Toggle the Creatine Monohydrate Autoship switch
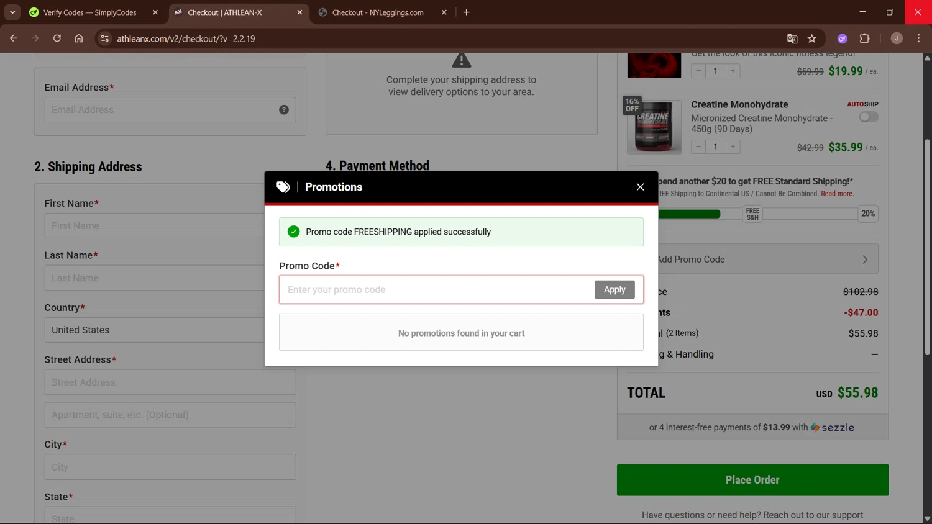This screenshot has width=932, height=524. 868,117
